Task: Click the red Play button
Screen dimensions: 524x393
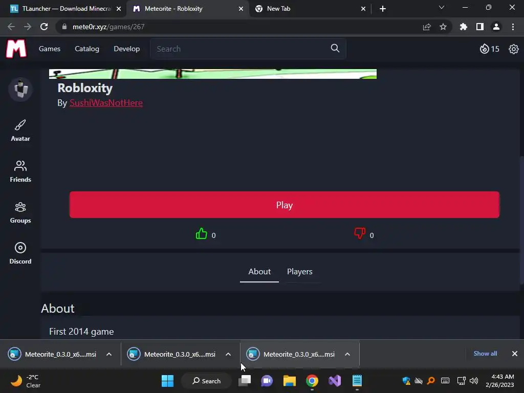Action: [x=285, y=205]
